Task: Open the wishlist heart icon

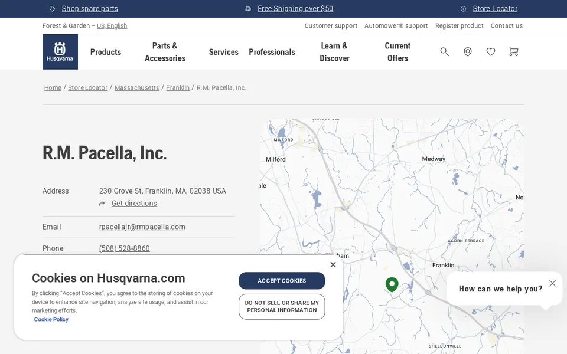Action: [x=490, y=52]
